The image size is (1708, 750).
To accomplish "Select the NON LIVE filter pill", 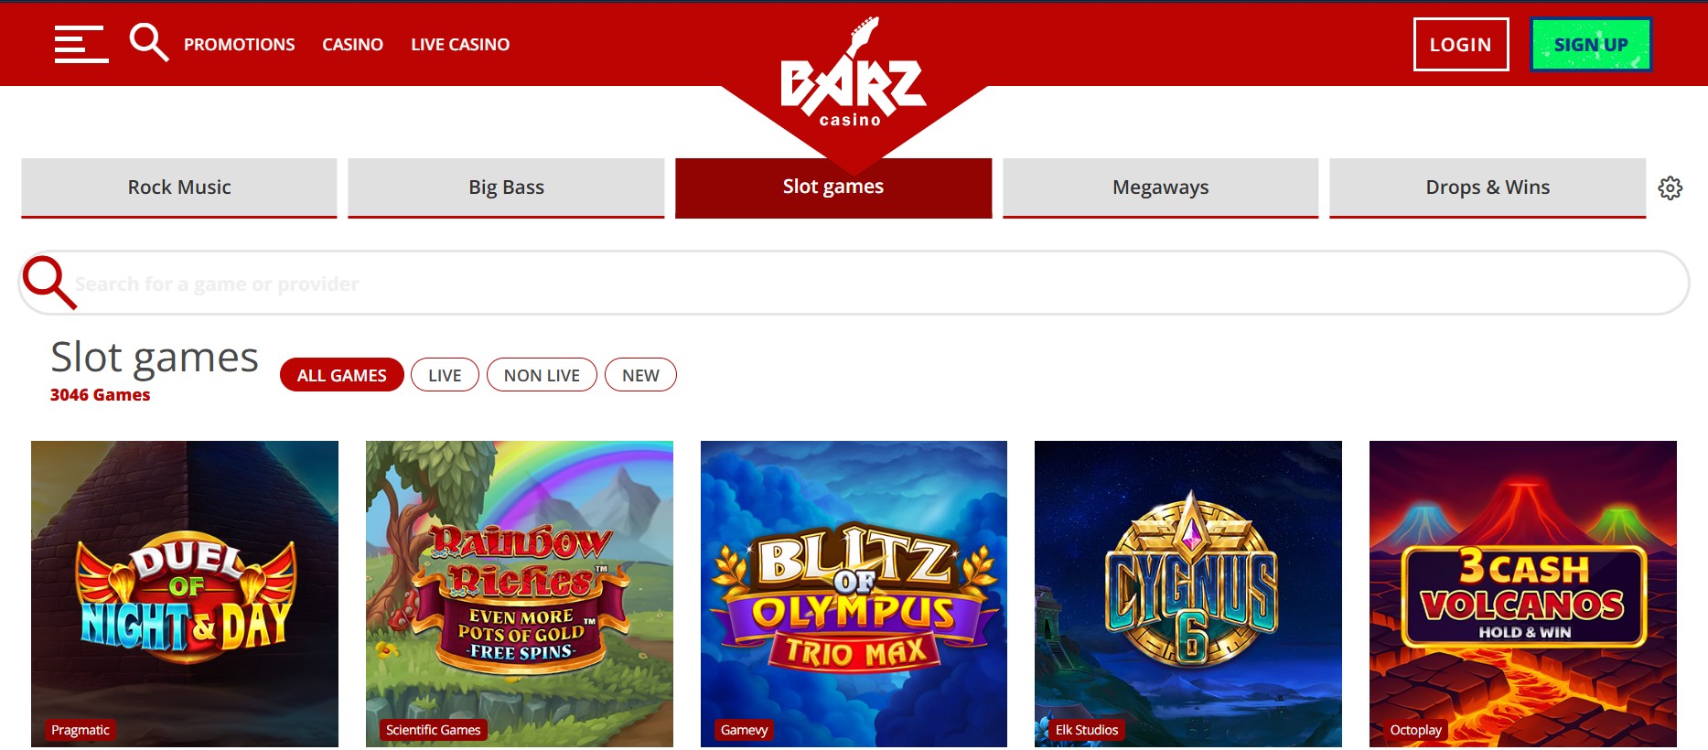I will tap(542, 375).
